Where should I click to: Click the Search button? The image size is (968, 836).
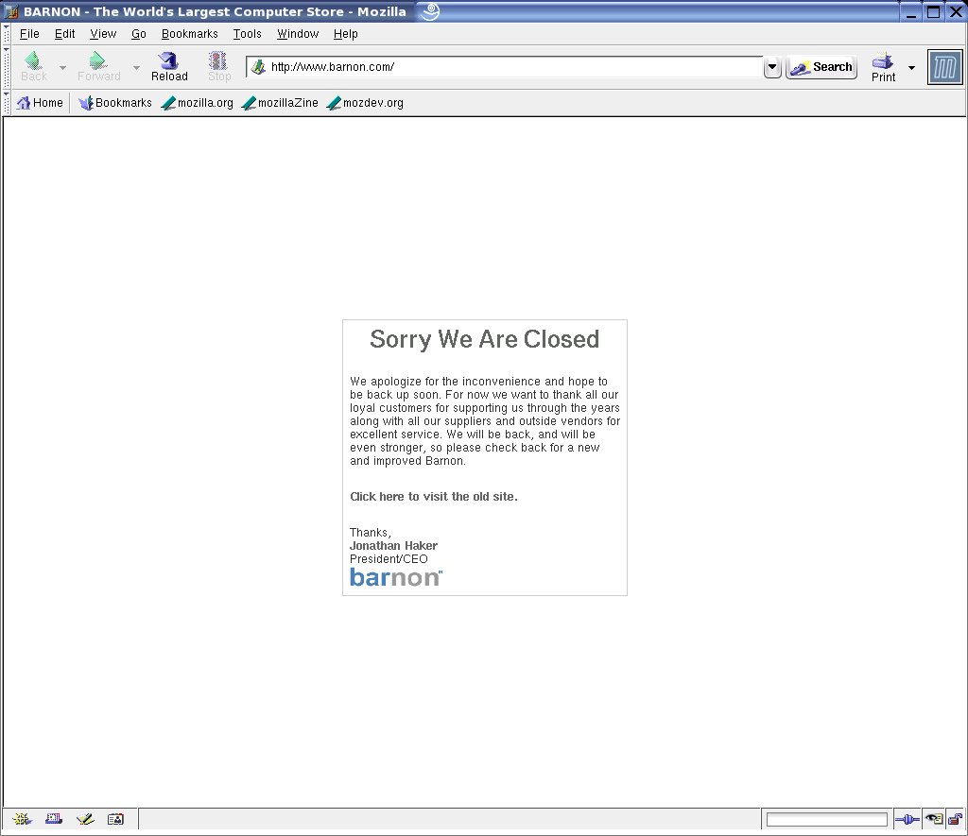click(821, 67)
